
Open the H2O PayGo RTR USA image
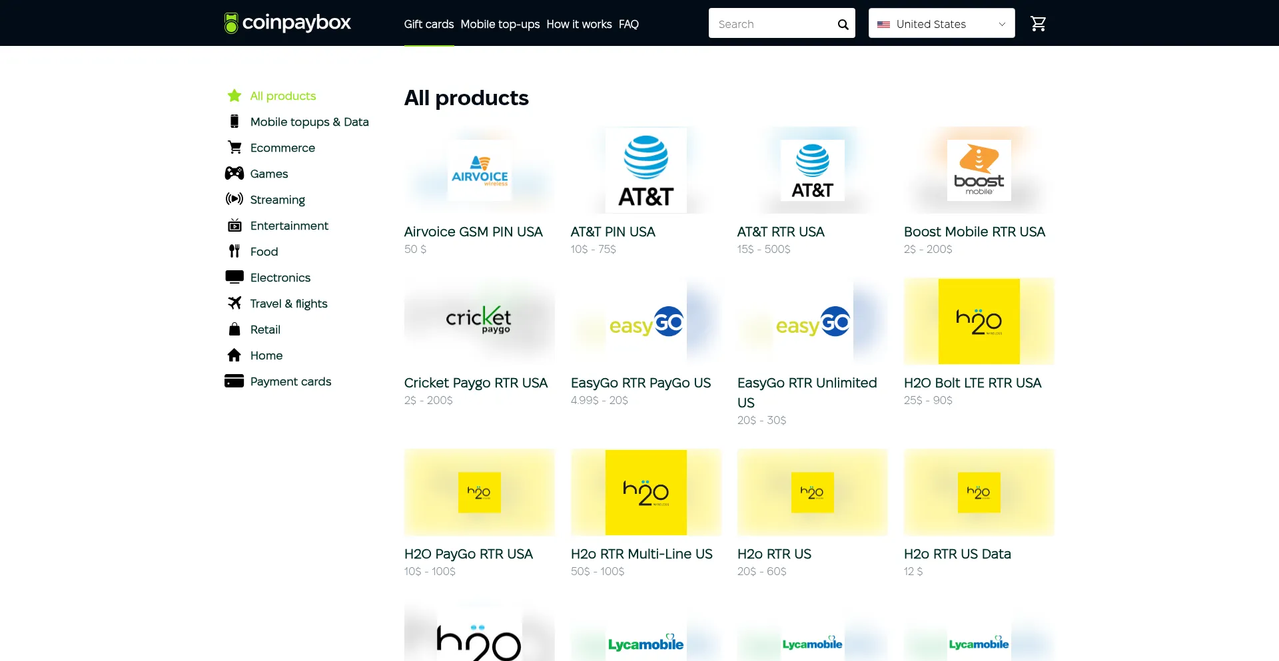tap(480, 493)
